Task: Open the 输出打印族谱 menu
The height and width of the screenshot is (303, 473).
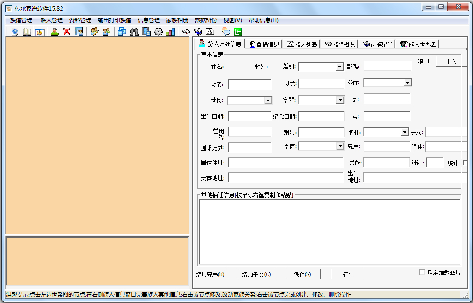Action: coord(115,20)
